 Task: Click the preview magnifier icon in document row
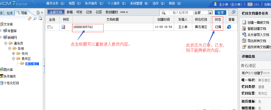pos(63,27)
